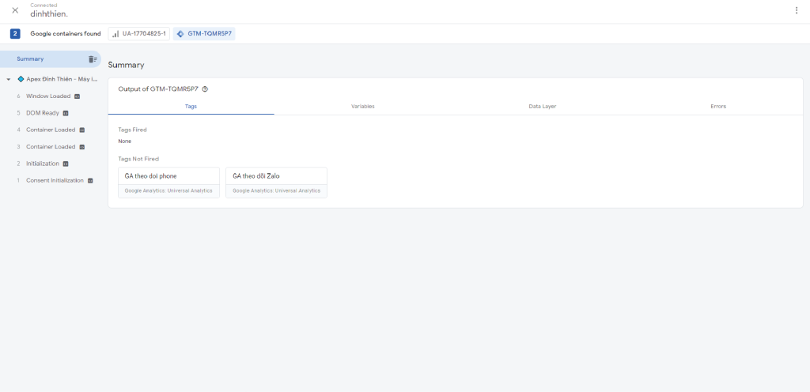Select the UA-17704825-1 container chip
This screenshot has height=392, width=810.
[138, 34]
